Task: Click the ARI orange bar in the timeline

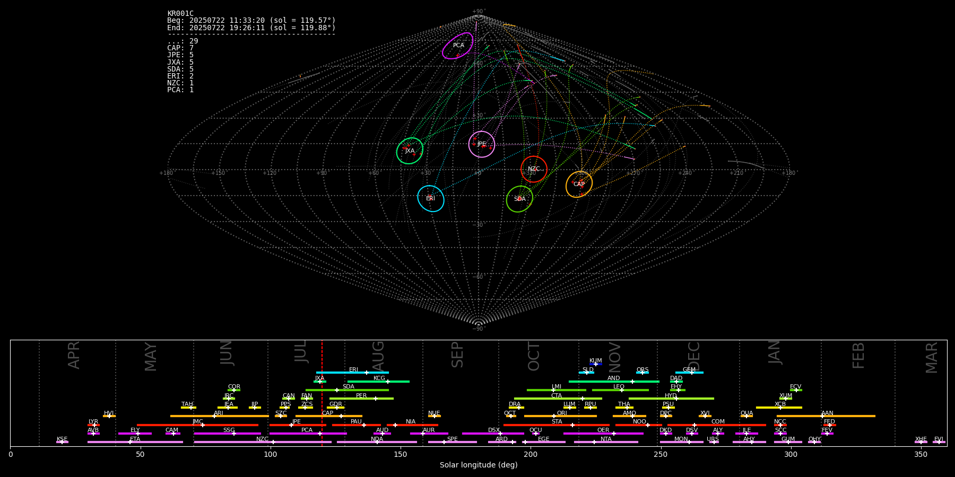Action: tap(220, 416)
